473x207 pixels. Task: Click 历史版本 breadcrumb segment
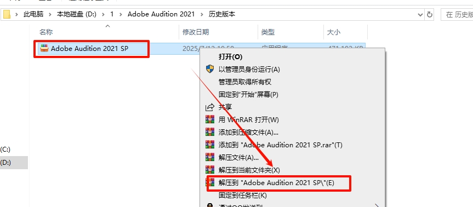[x=222, y=14]
